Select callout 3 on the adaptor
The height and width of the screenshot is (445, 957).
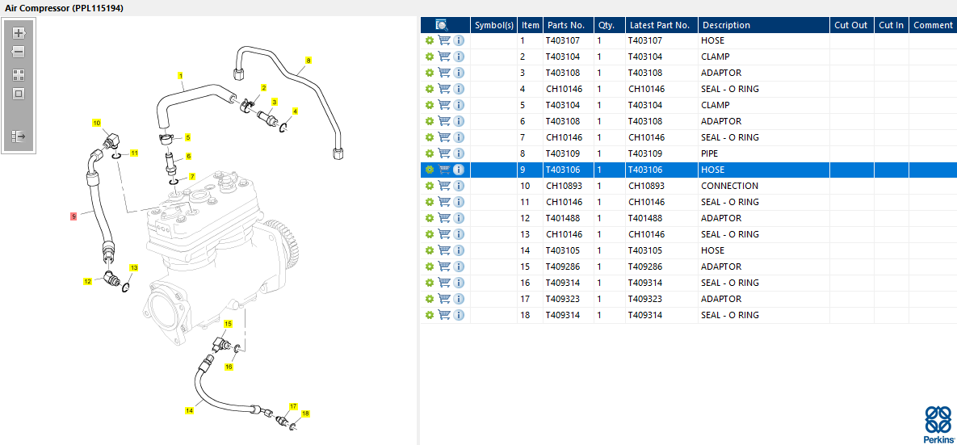(275, 101)
